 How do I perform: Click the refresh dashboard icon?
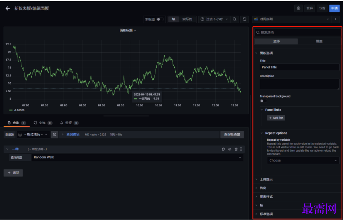[244, 19]
